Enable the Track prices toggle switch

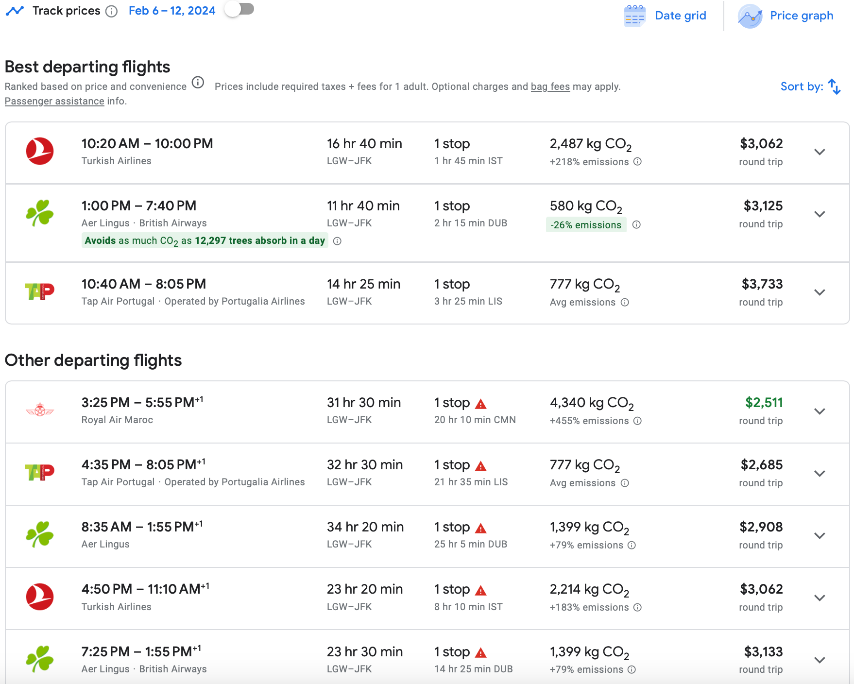(239, 9)
